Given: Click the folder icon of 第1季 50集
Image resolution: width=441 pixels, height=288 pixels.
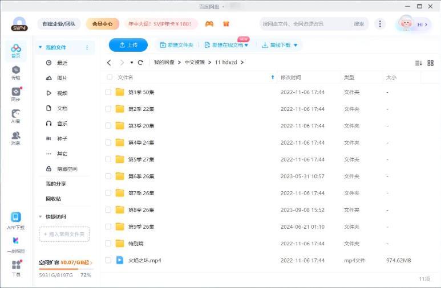Looking at the screenshot, I should click(x=120, y=92).
